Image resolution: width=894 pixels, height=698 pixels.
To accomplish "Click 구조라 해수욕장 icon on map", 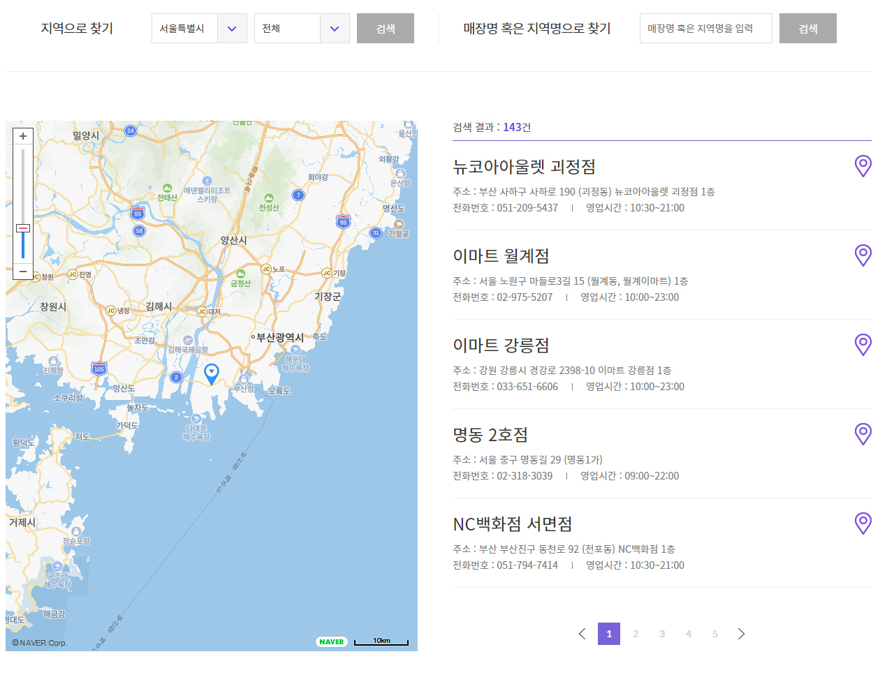I will 57,567.
